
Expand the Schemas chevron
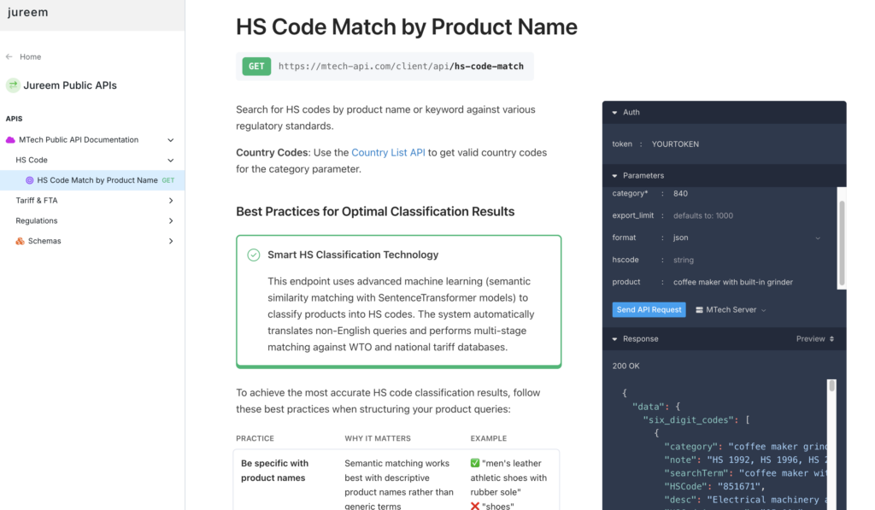[x=171, y=241]
